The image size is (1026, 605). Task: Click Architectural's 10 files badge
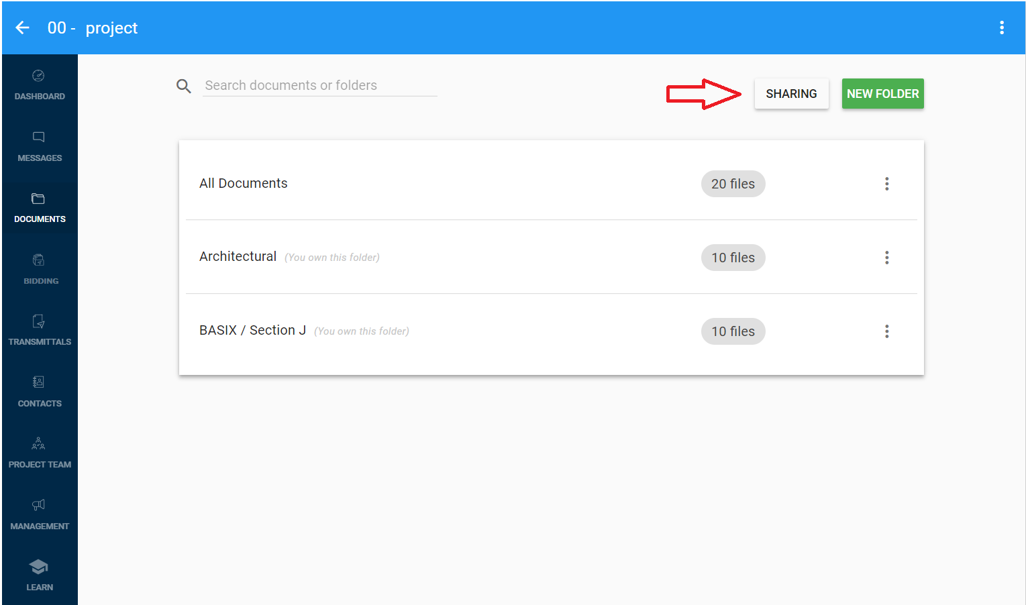733,258
